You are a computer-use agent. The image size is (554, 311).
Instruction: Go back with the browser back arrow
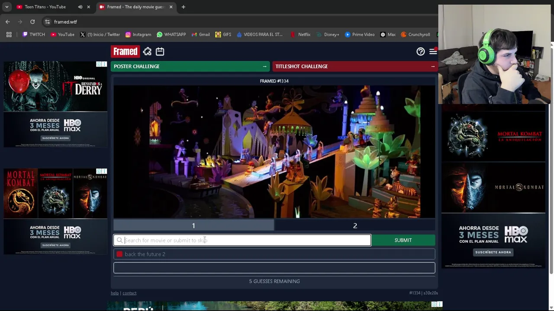[7, 22]
